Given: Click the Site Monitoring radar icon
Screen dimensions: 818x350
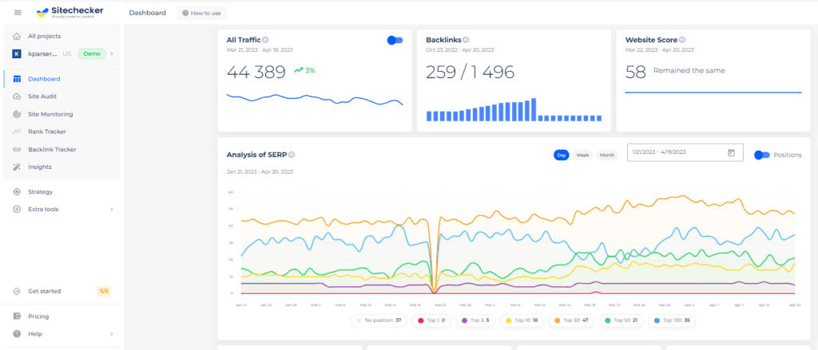Looking at the screenshot, I should [17, 114].
